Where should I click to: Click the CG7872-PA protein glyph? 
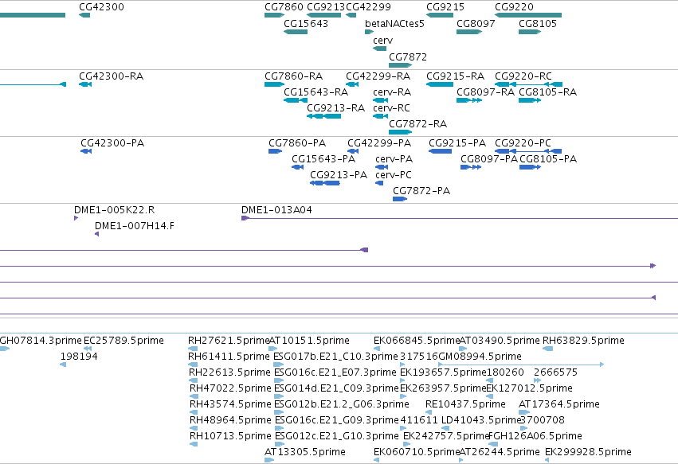point(400,199)
